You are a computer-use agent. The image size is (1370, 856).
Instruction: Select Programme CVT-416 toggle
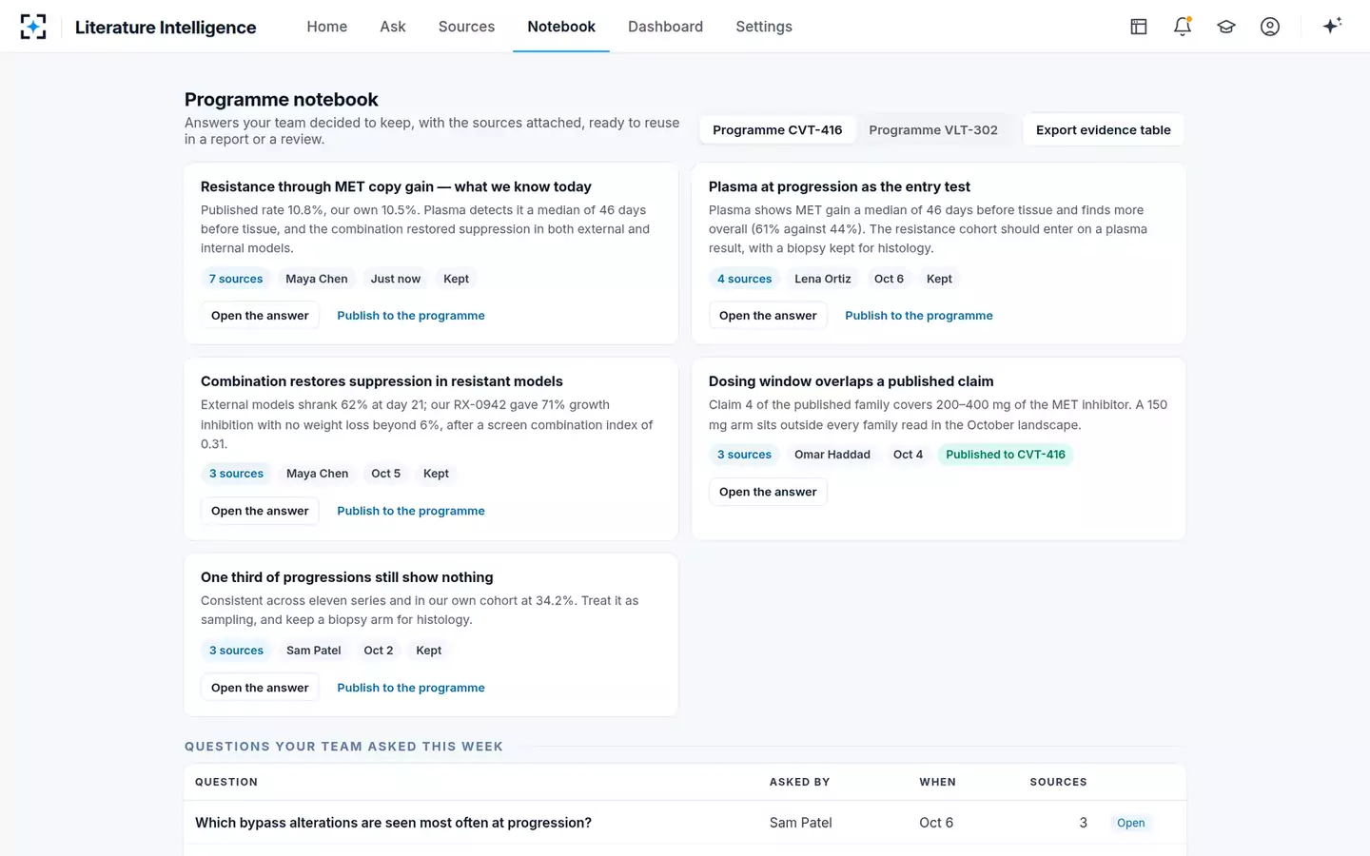[777, 130]
